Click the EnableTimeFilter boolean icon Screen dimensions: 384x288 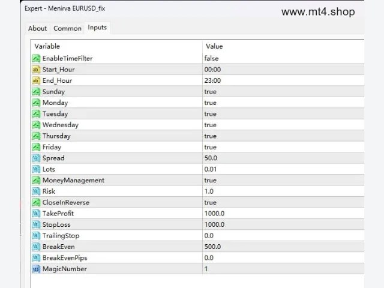tap(36, 58)
